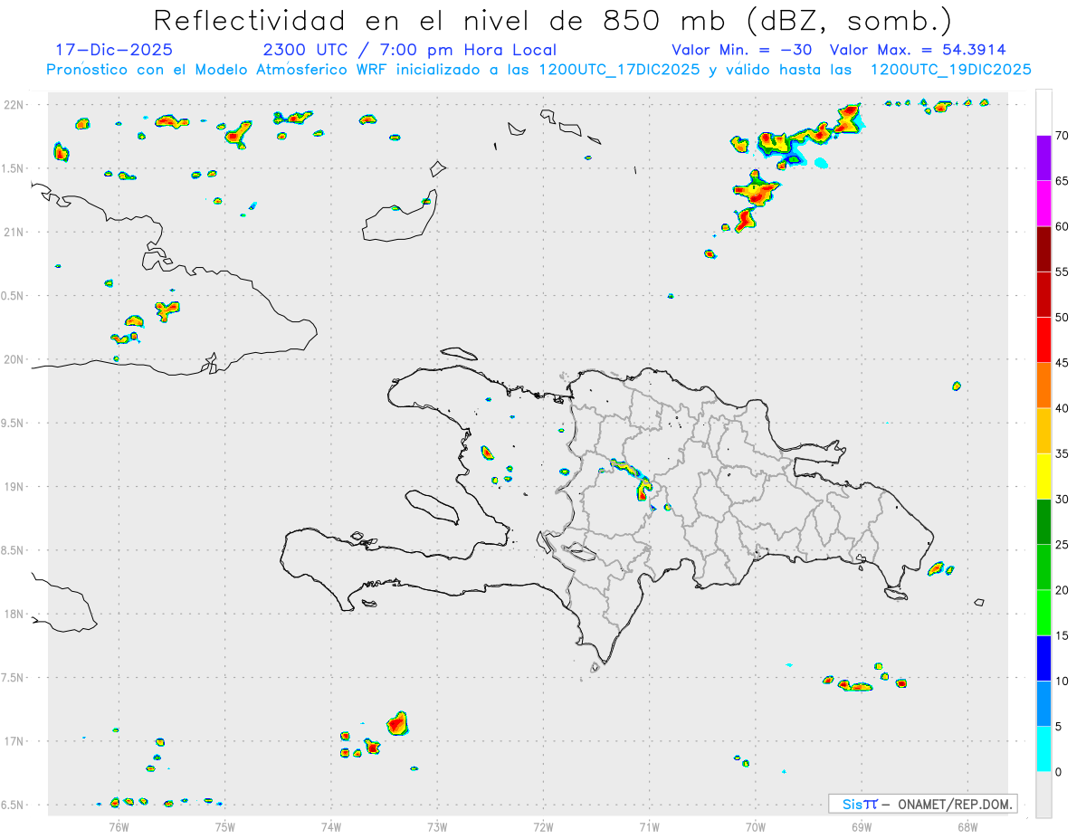Click the '2300 UTC / 7:00 pm Hora Local' time
The height and width of the screenshot is (839, 1086).
(x=409, y=50)
